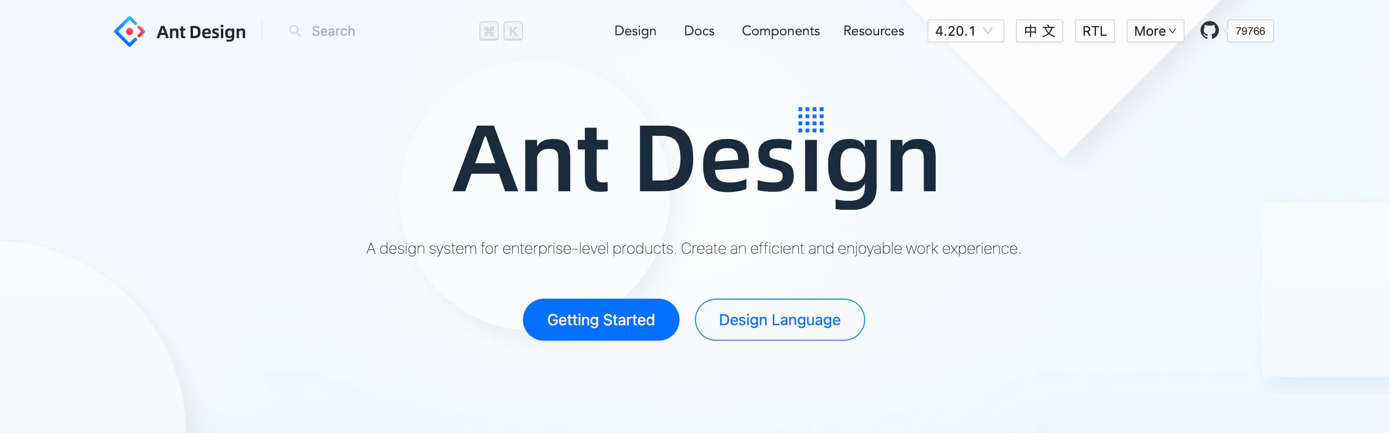Switch language with the 中文 button
This screenshot has width=1389, height=433.
1039,31
